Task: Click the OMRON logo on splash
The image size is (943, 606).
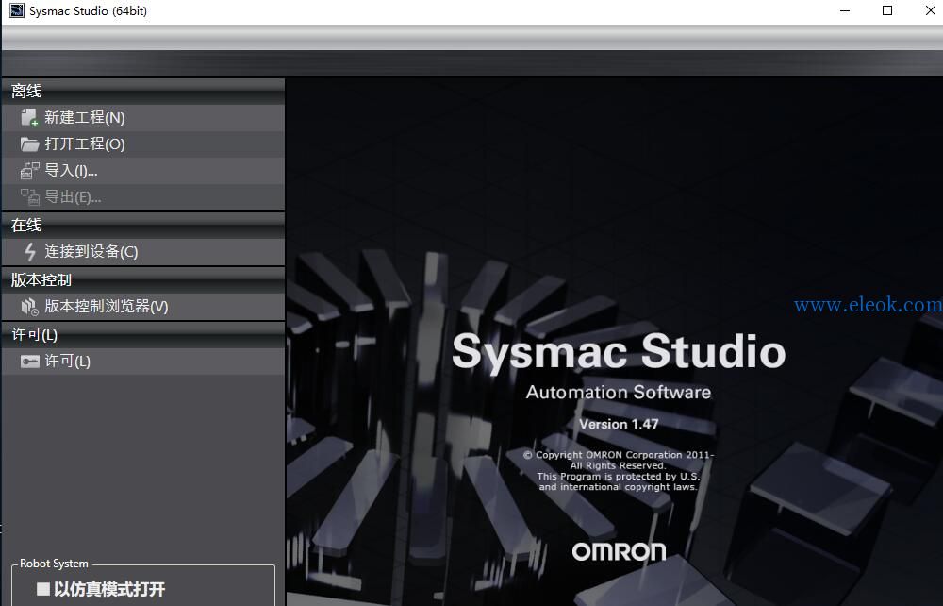Action: point(619,552)
